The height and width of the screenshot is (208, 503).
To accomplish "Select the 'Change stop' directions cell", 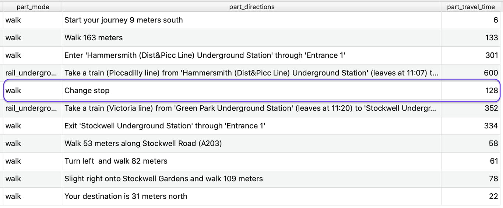I will click(x=87, y=91).
